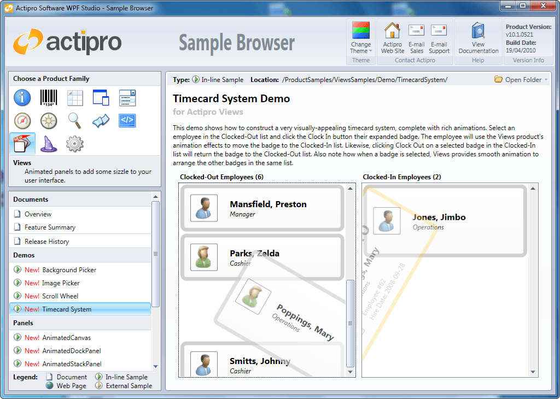The width and height of the screenshot is (560, 399).
Task: Select the Jones, Jimbo clocked-in badge
Action: pyautogui.click(x=445, y=221)
